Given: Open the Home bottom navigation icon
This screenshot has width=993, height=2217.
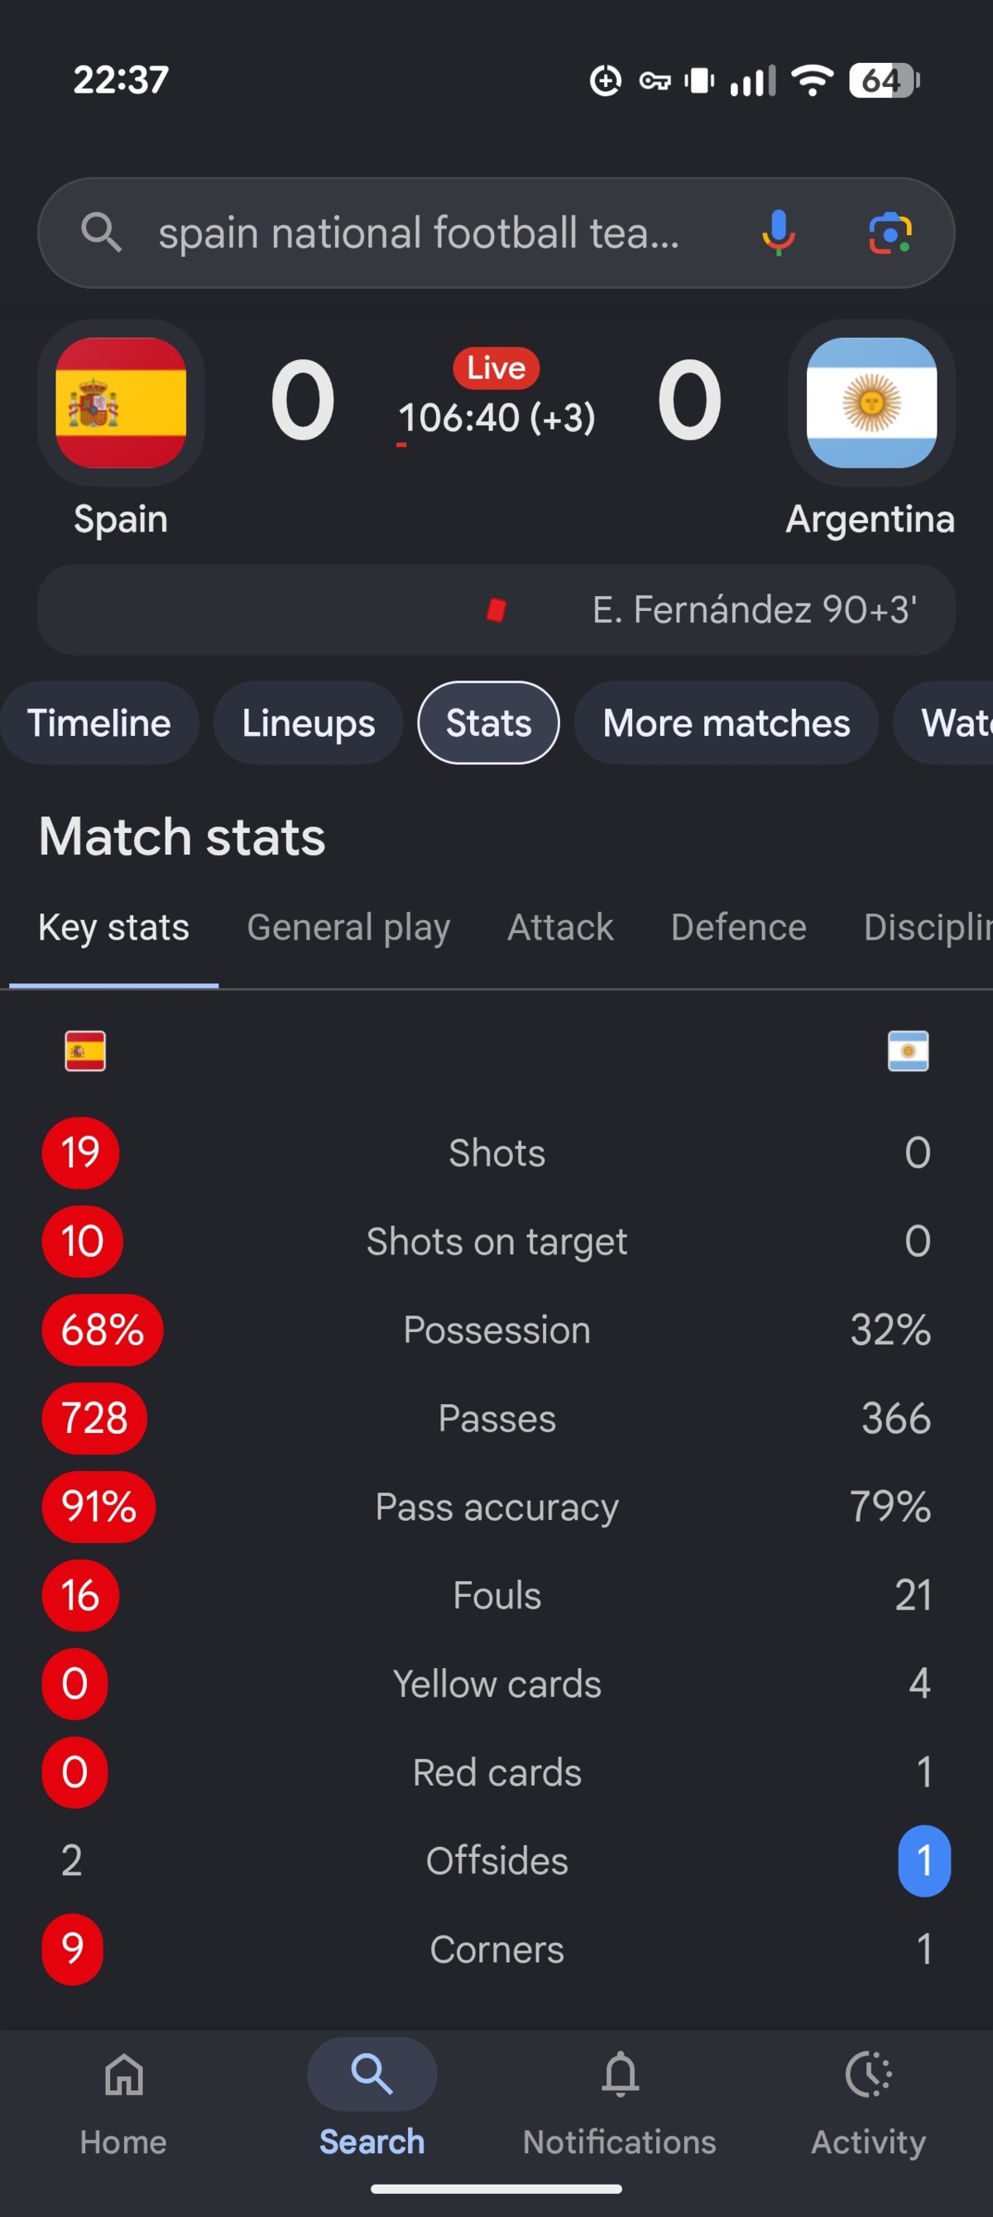Looking at the screenshot, I should (x=124, y=2075).
